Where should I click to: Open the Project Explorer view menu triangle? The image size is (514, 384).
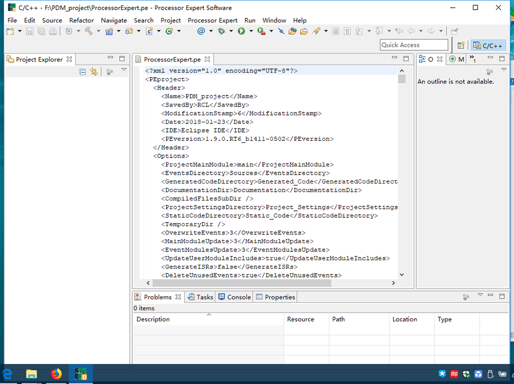[x=124, y=69]
